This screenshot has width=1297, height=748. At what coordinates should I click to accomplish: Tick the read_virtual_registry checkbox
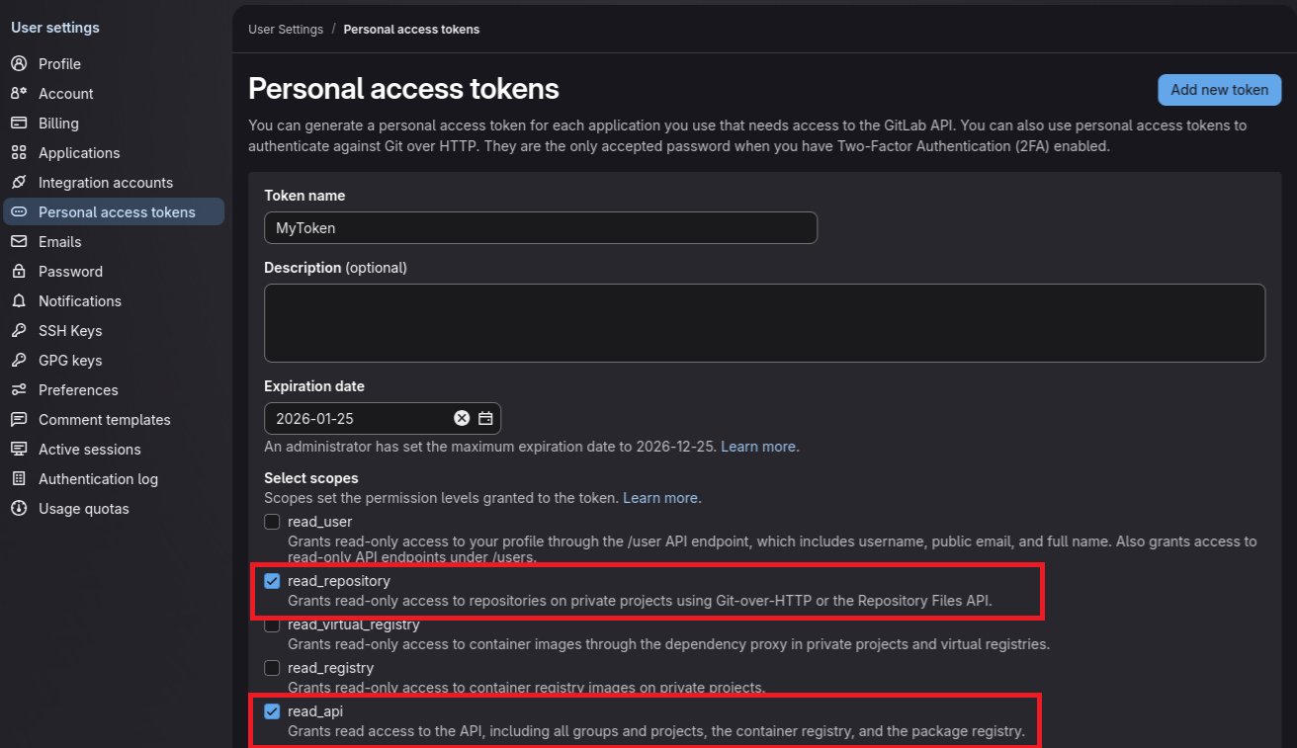click(x=272, y=624)
